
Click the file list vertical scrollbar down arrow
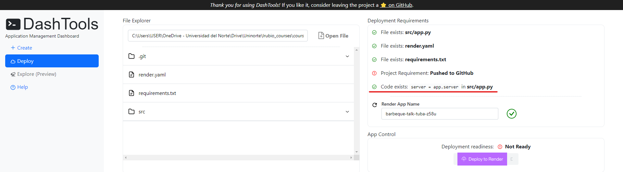[356, 152]
